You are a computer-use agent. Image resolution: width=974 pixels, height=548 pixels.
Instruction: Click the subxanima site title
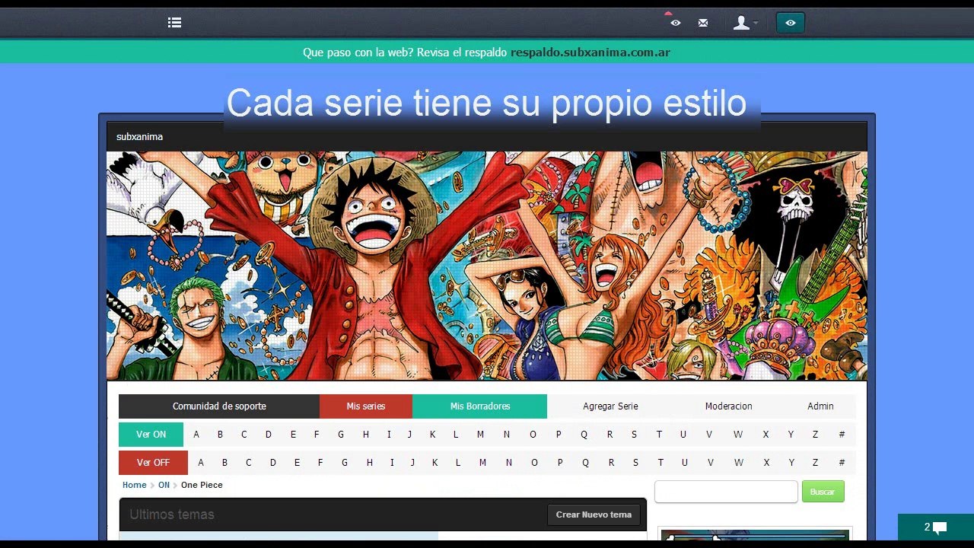coord(139,137)
